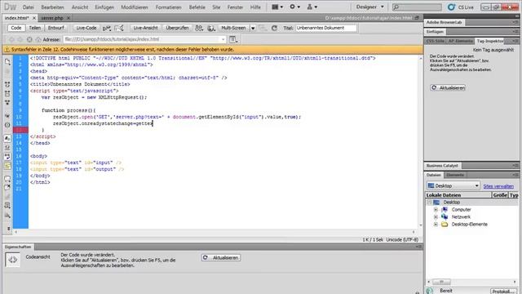This screenshot has height=294, width=522.
Task: Click the Titel input field
Action: tap(326, 28)
